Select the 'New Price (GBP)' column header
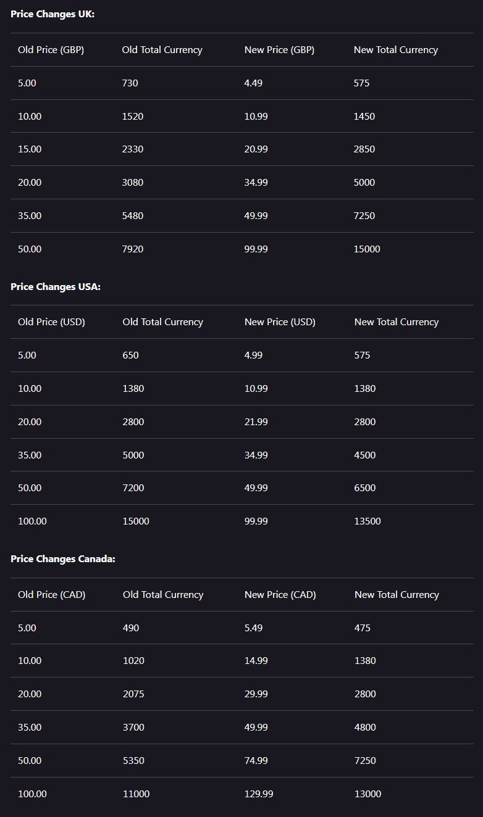The width and height of the screenshot is (483, 817). (279, 50)
